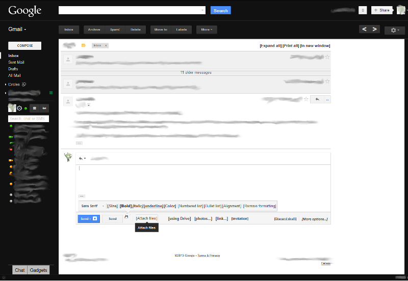
Task: Click in the Search, chat or SMS field
Action: [x=29, y=119]
